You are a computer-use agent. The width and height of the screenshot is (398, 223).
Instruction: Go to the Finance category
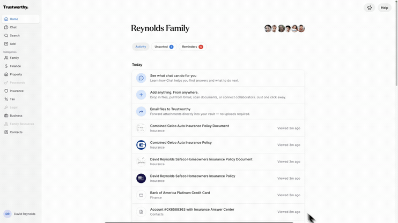coord(15,66)
